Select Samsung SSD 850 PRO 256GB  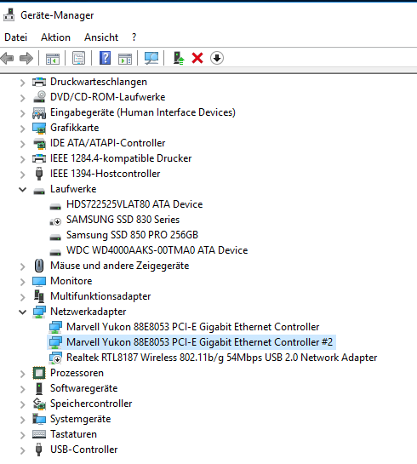coord(132,235)
